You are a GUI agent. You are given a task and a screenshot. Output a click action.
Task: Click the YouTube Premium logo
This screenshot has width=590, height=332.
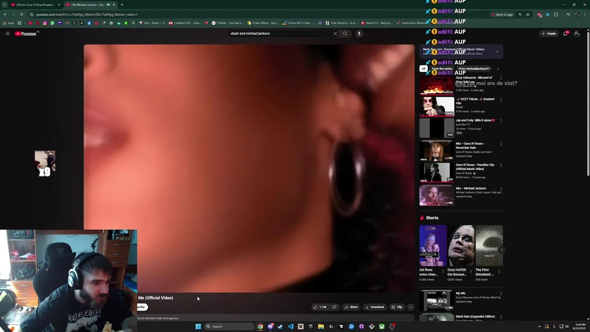(x=25, y=34)
